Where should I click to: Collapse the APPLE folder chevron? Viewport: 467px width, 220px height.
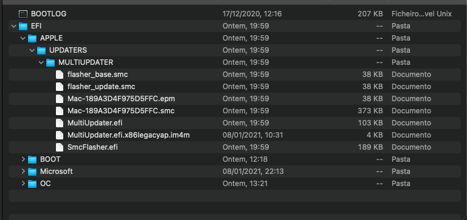click(x=23, y=38)
